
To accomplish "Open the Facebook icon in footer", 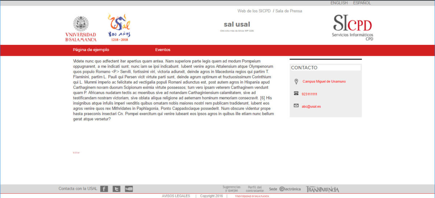I will tap(104, 189).
